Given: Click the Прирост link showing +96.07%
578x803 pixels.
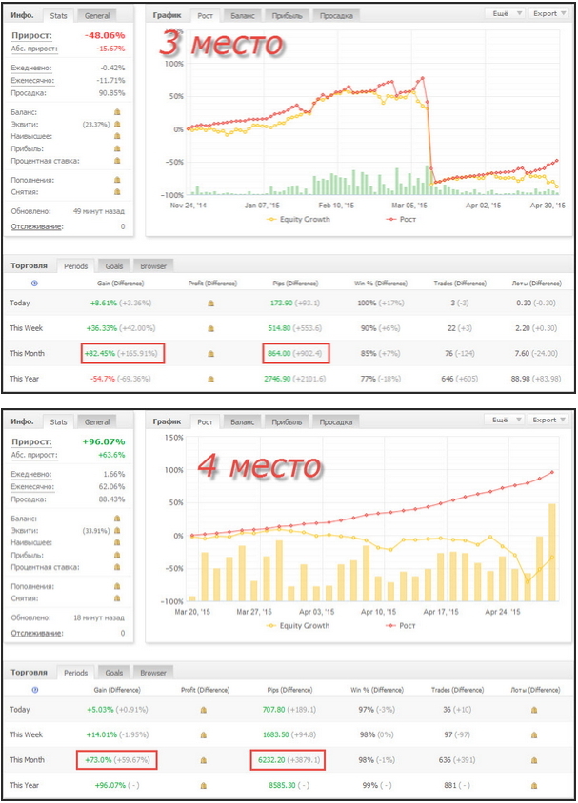Looking at the screenshot, I should point(31,442).
